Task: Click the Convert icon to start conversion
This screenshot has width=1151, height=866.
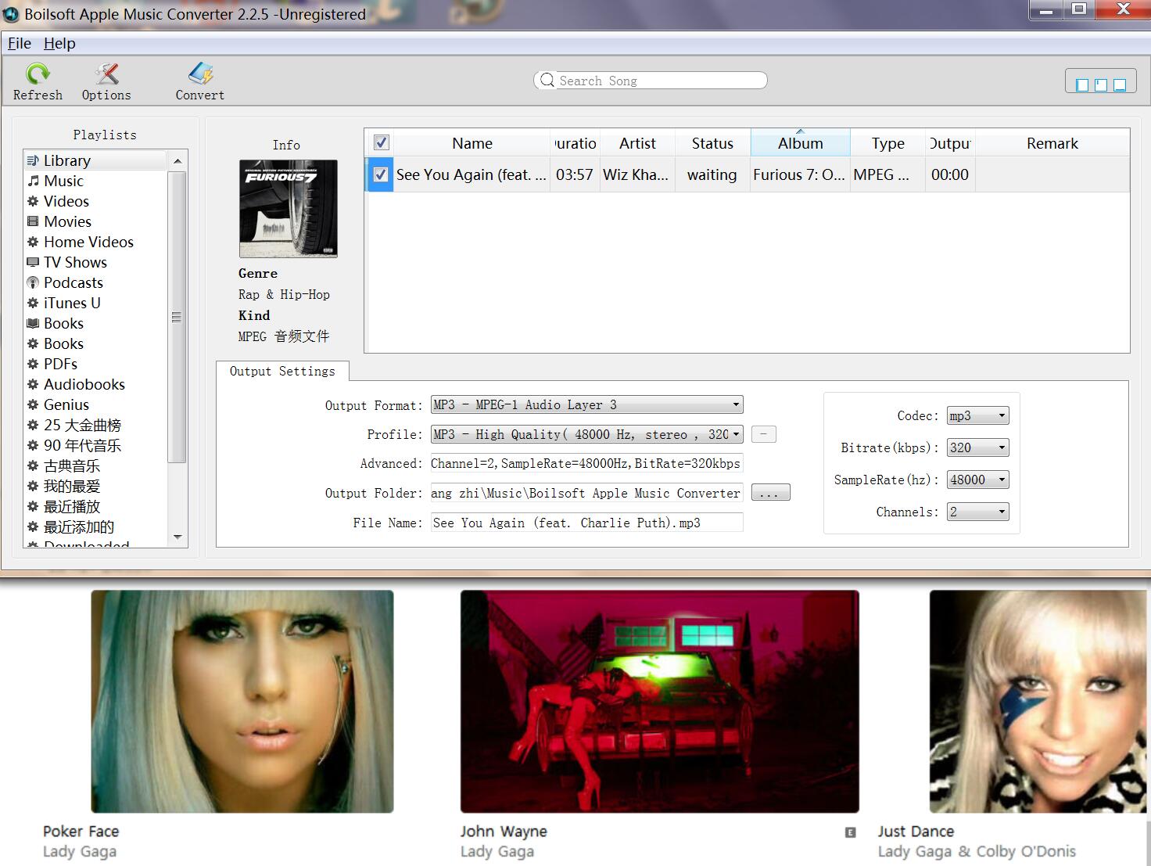Action: [199, 80]
